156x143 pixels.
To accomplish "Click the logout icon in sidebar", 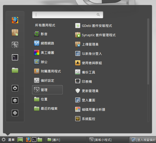I will point(15,101).
